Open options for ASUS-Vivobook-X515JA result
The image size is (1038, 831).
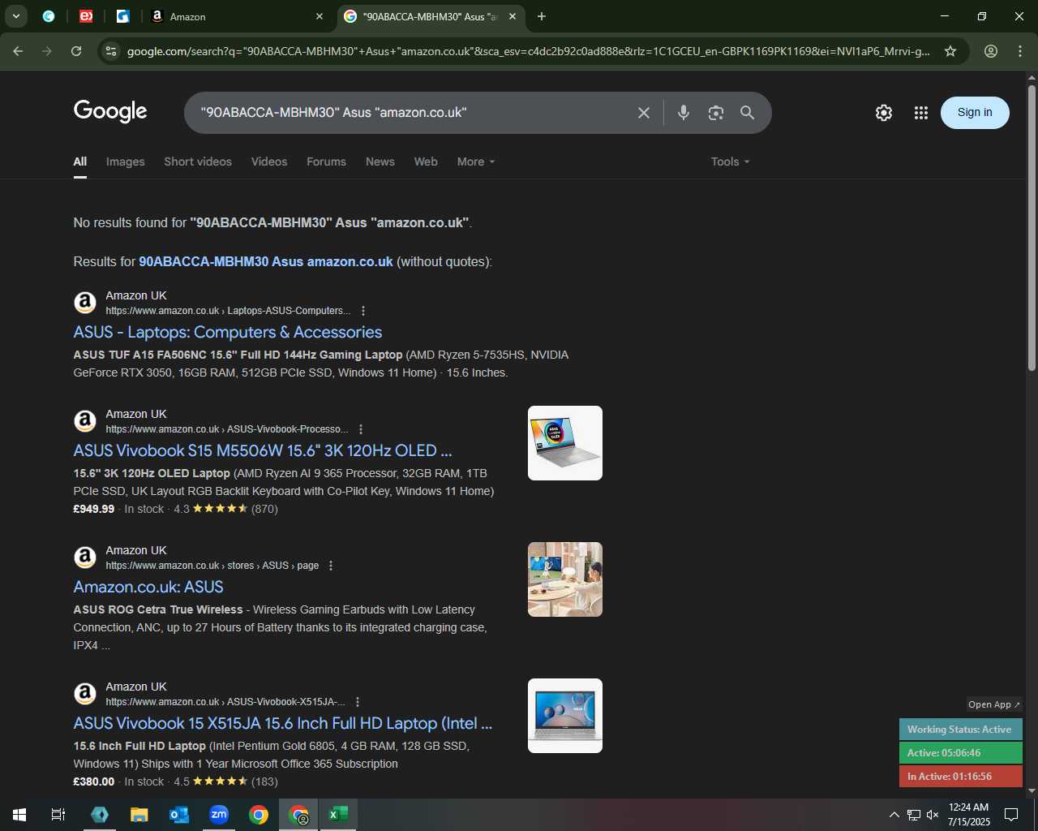pyautogui.click(x=358, y=702)
